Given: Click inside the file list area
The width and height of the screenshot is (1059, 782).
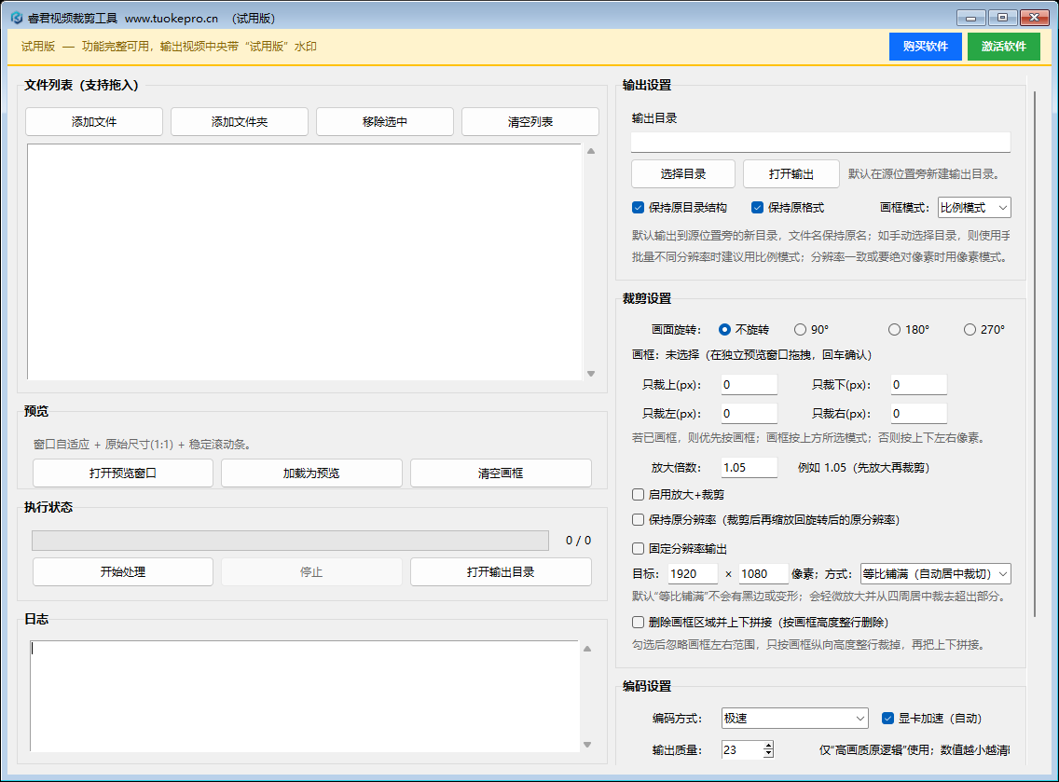Looking at the screenshot, I should [305, 262].
